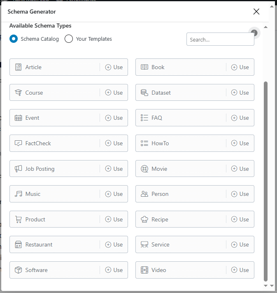Use the Book schema type

pyautogui.click(x=240, y=67)
